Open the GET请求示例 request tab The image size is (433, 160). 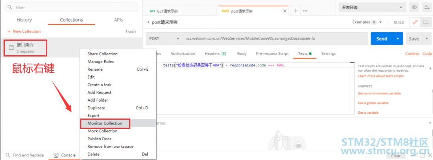pyautogui.click(x=181, y=11)
